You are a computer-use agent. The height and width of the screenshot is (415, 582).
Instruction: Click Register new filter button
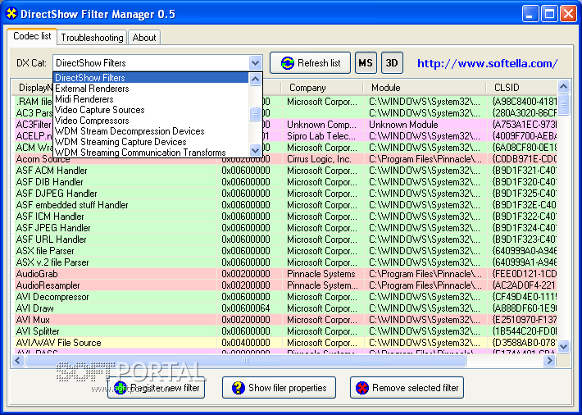[156, 387]
